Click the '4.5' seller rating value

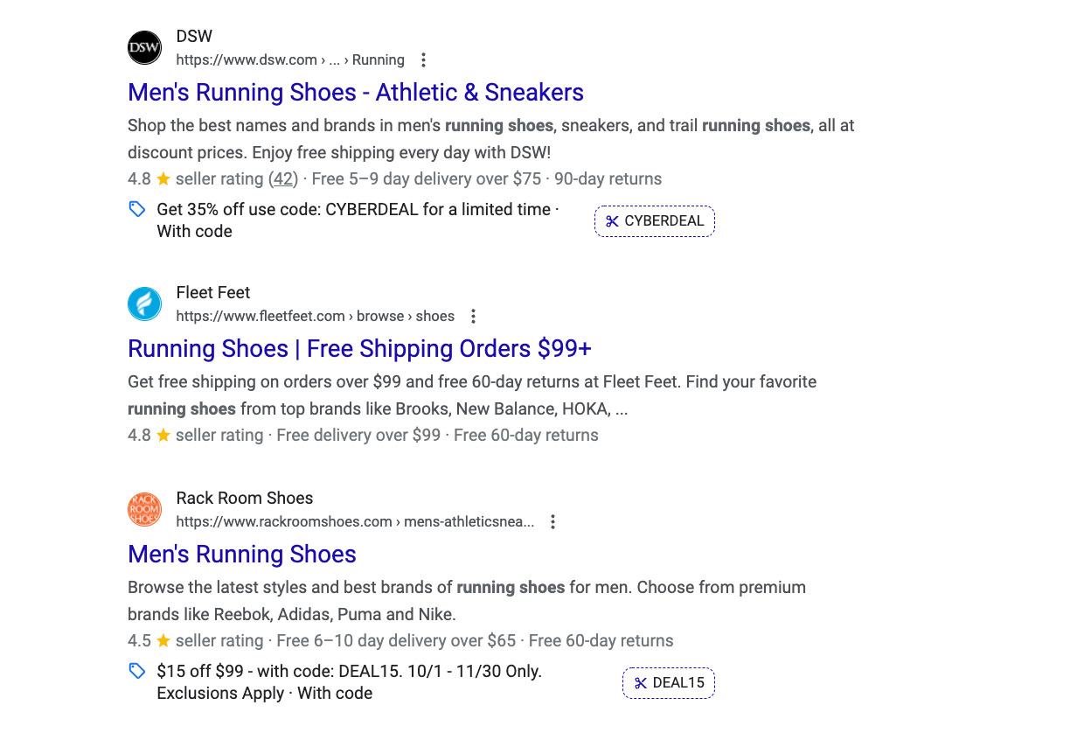coord(139,641)
